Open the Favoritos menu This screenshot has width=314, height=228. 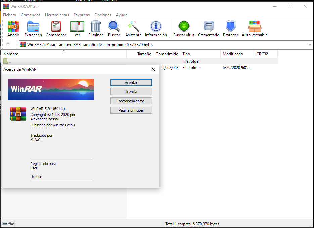(x=82, y=15)
